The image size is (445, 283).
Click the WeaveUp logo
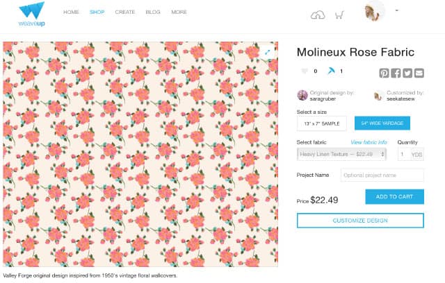click(31, 15)
